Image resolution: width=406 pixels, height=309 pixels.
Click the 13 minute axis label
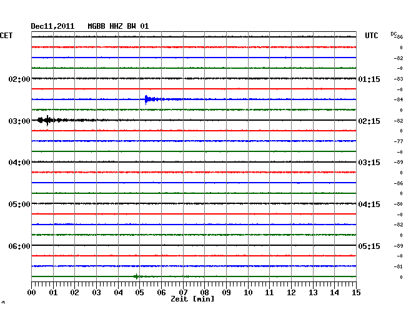click(x=313, y=292)
